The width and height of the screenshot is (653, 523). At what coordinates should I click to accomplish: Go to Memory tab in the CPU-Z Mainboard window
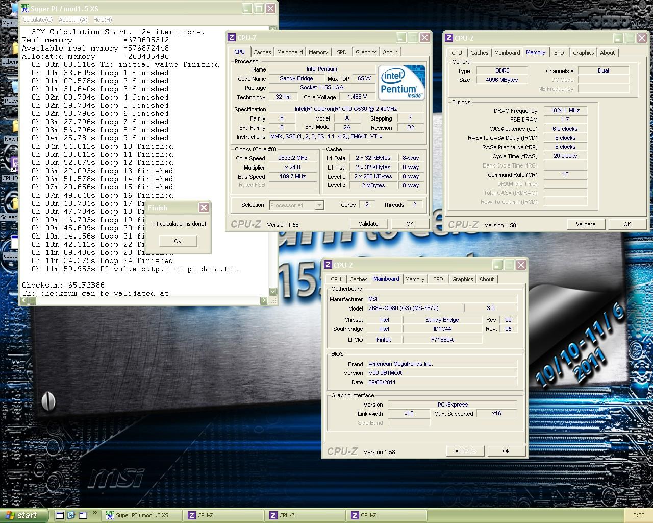pos(415,279)
